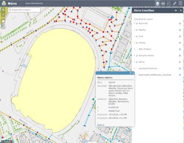
Task: Expand the Δίκτυο layer entry
Action: pyautogui.click(x=135, y=62)
